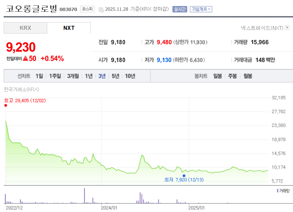
Task: Click the tallest volume bar in the chart
Action: pos(84,196)
